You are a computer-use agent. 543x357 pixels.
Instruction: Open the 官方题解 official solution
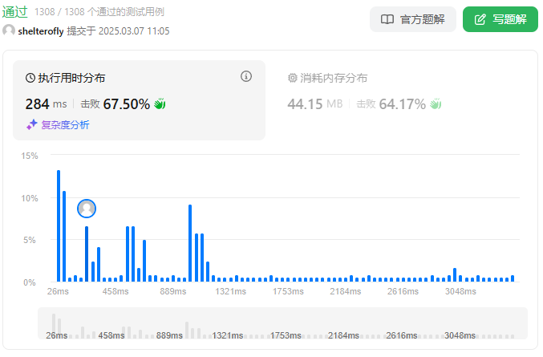point(413,19)
